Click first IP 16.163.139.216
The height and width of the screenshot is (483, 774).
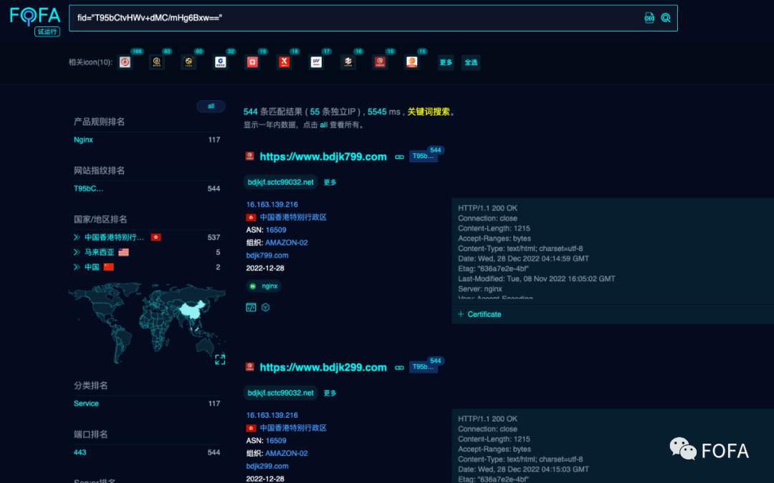click(x=272, y=204)
